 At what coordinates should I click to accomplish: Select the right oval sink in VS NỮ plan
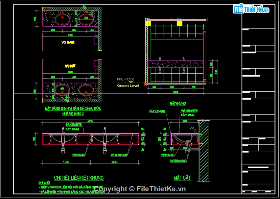point(86,90)
